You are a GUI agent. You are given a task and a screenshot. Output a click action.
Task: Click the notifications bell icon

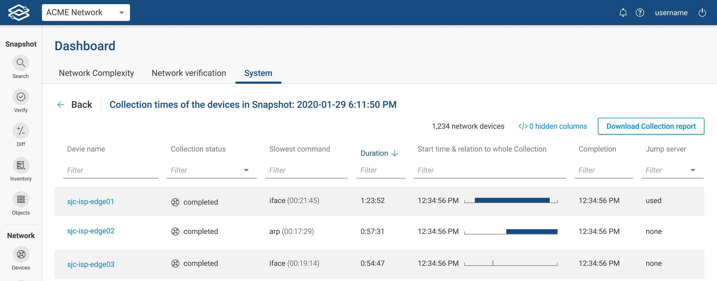coord(623,13)
